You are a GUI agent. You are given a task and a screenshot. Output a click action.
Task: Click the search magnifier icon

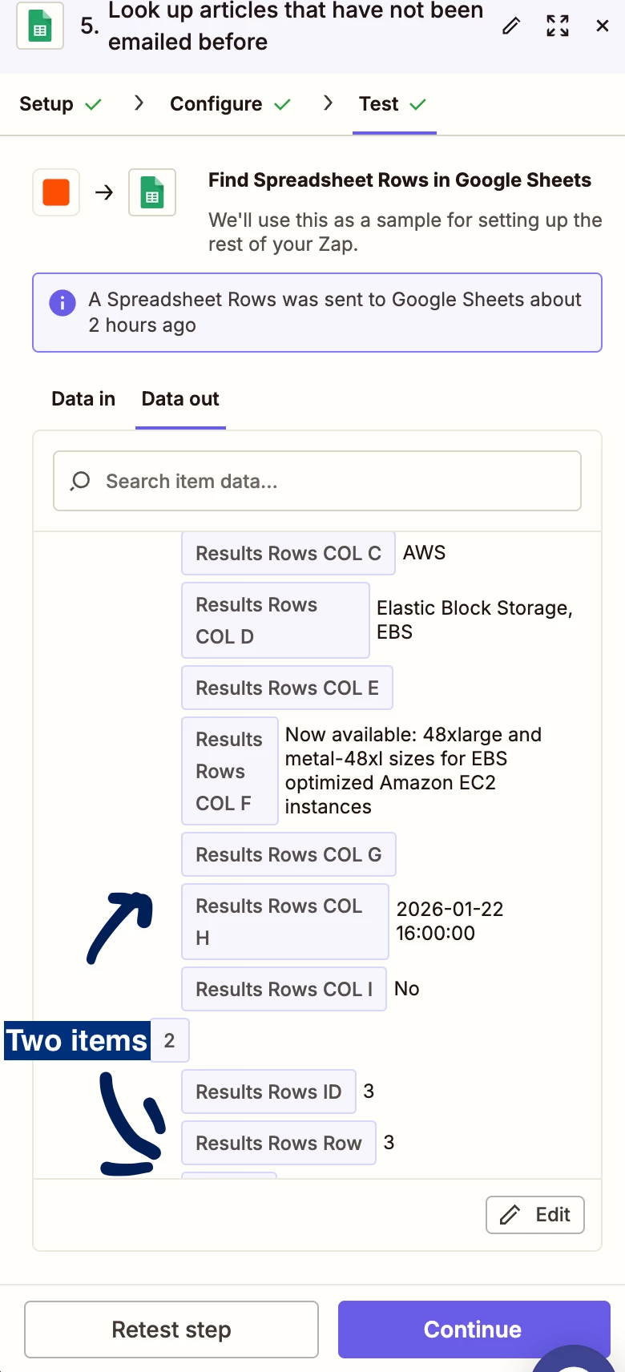80,481
